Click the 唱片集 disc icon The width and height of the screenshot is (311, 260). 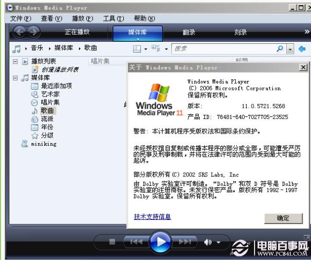[x=34, y=103]
